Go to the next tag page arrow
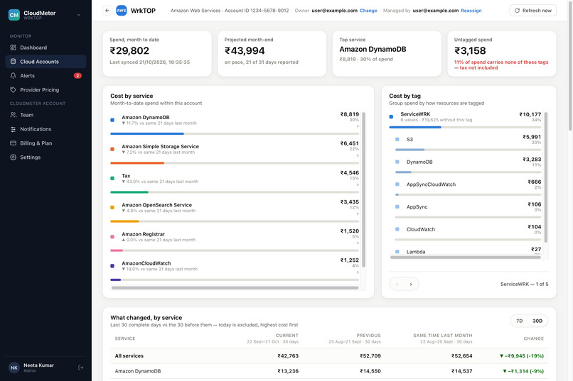Viewport: 573px width, 381px height. click(x=411, y=284)
